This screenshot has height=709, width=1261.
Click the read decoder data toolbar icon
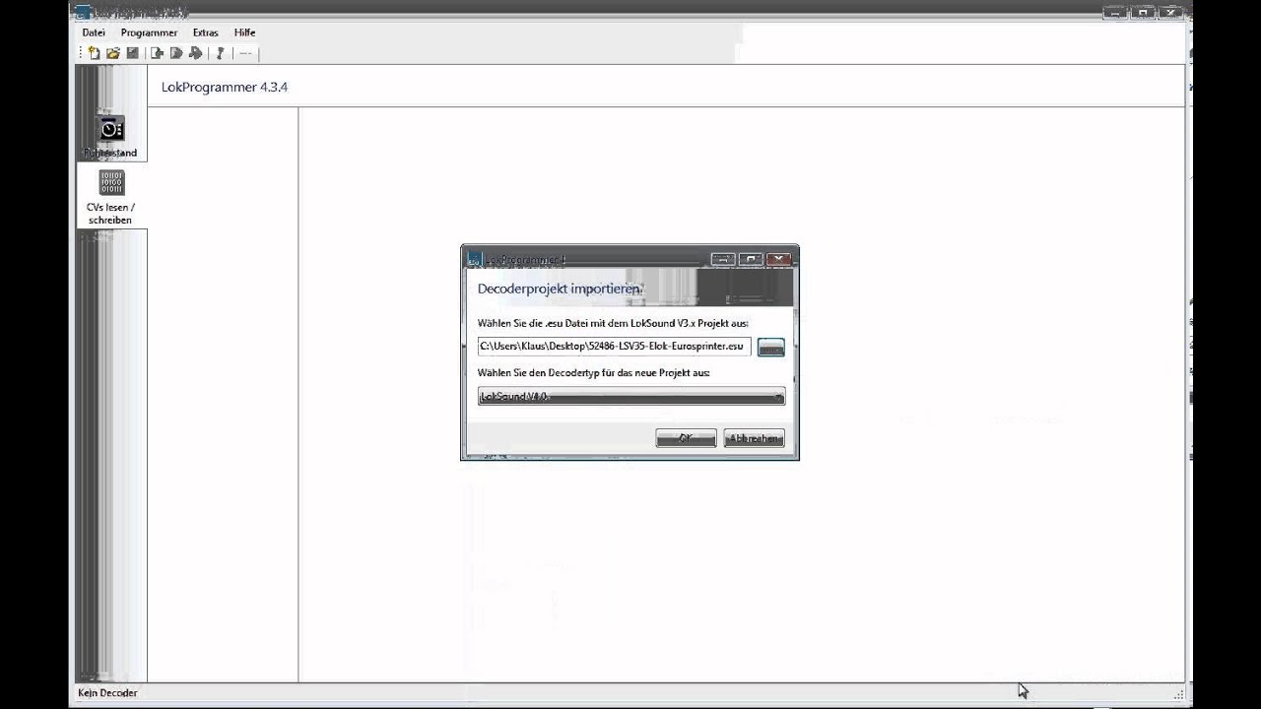[x=157, y=53]
